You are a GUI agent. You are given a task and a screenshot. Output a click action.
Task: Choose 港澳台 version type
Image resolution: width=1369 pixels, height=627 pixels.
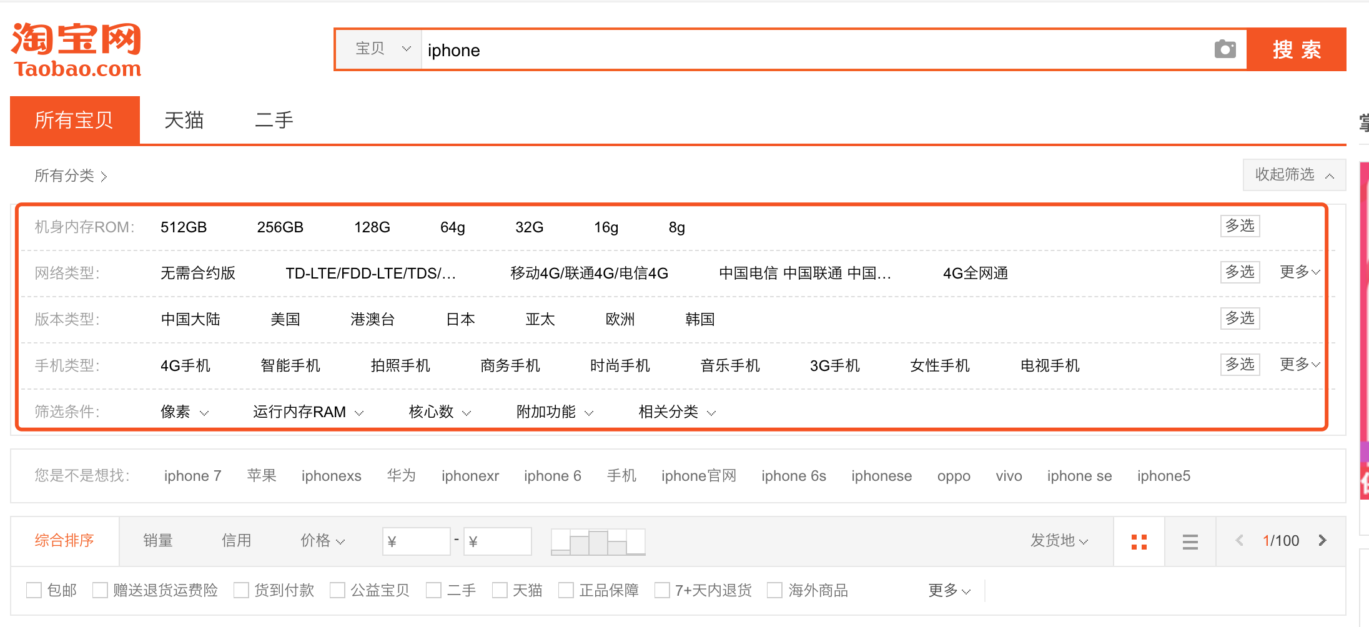(373, 319)
